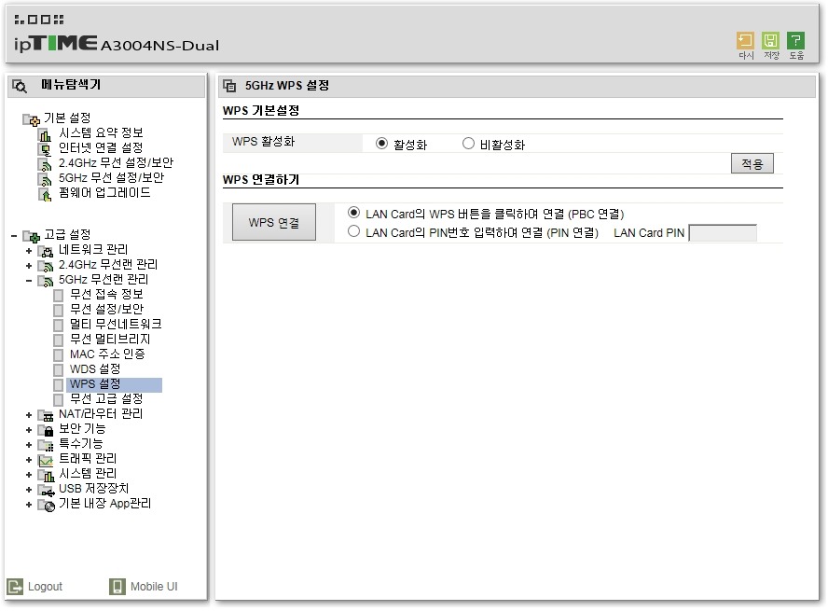Click the 시스템 관리 chart icon
This screenshot has height=611, width=828.
pyautogui.click(x=46, y=476)
